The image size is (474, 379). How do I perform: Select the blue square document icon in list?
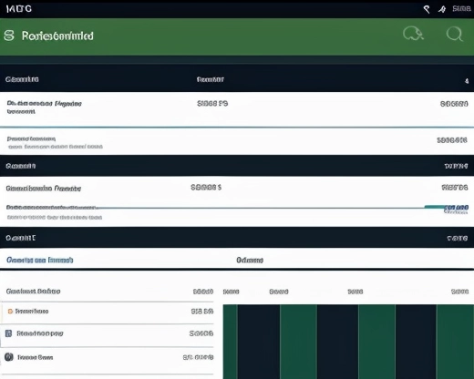pyautogui.click(x=9, y=333)
